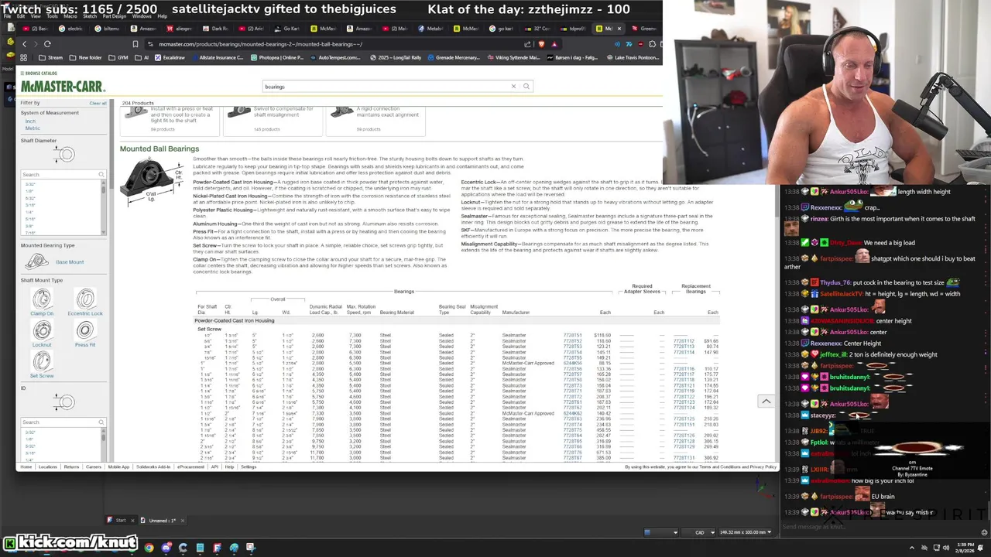Choose the Eccentric Lock shaft mount icon
Viewport: 991px width, 557px height.
coord(85,299)
